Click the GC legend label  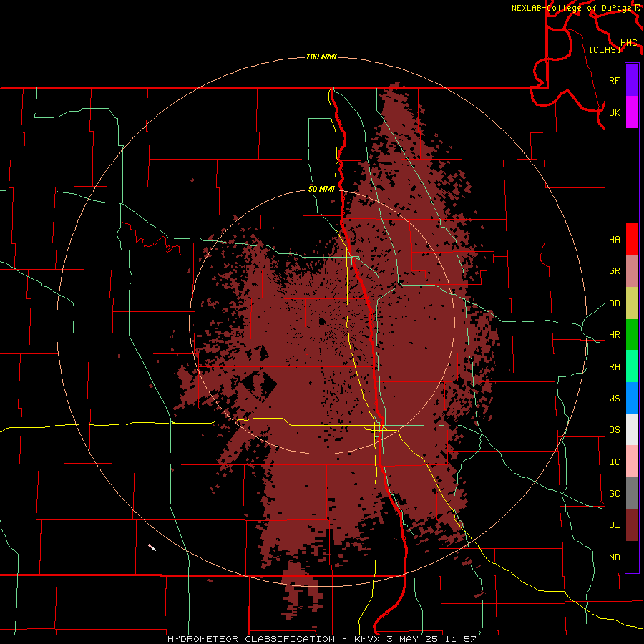[x=614, y=493]
